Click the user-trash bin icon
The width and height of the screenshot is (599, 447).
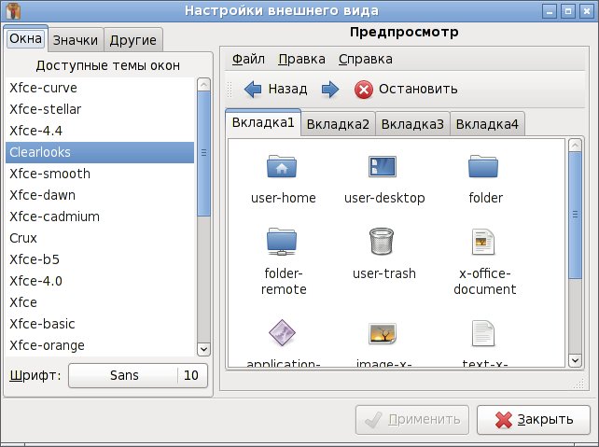coord(382,241)
